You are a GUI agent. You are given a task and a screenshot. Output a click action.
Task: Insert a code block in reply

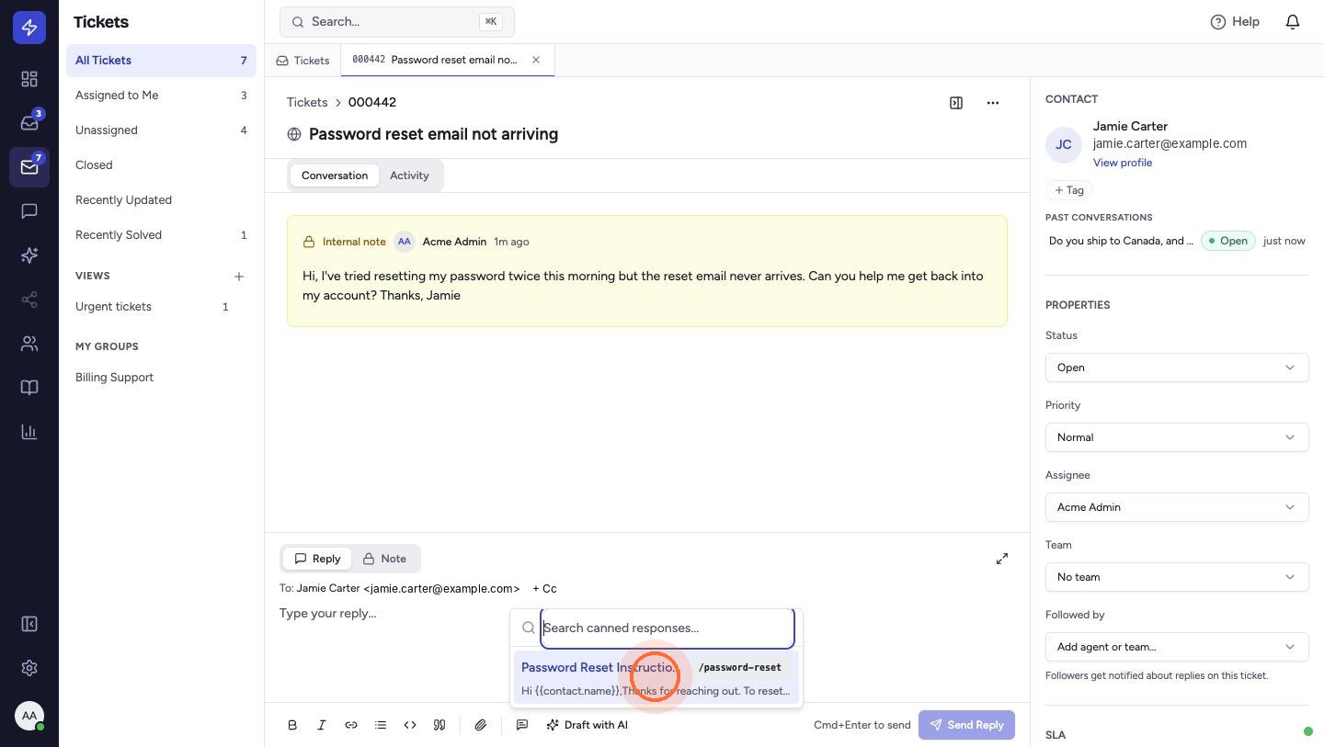coord(410,725)
